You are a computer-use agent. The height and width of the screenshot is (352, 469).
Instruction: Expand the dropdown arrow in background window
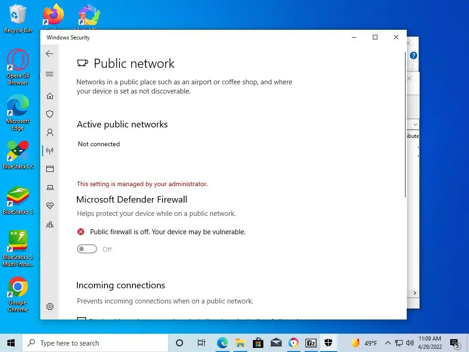[415, 124]
